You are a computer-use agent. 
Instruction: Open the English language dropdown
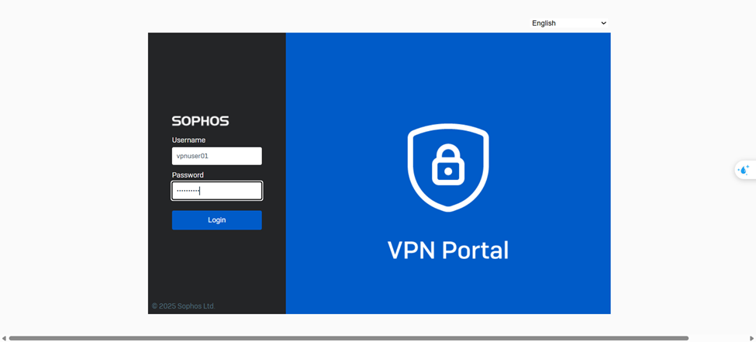[x=568, y=23]
